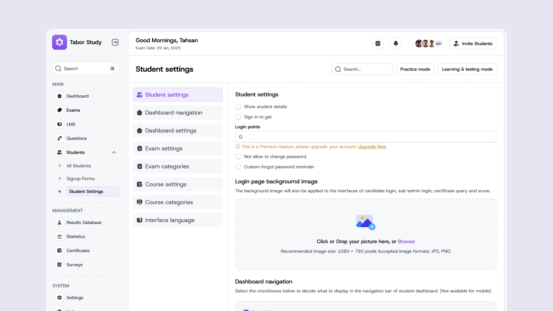Click Invite Students button
This screenshot has height=311, width=553.
click(473, 43)
